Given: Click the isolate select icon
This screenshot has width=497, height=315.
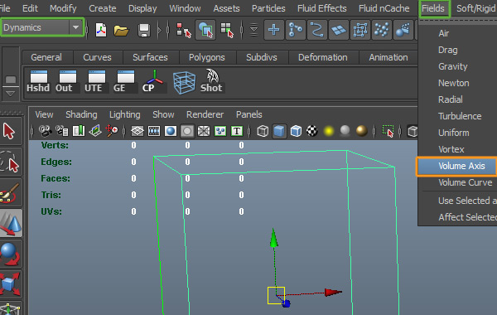Looking at the screenshot, I should 388,131.
